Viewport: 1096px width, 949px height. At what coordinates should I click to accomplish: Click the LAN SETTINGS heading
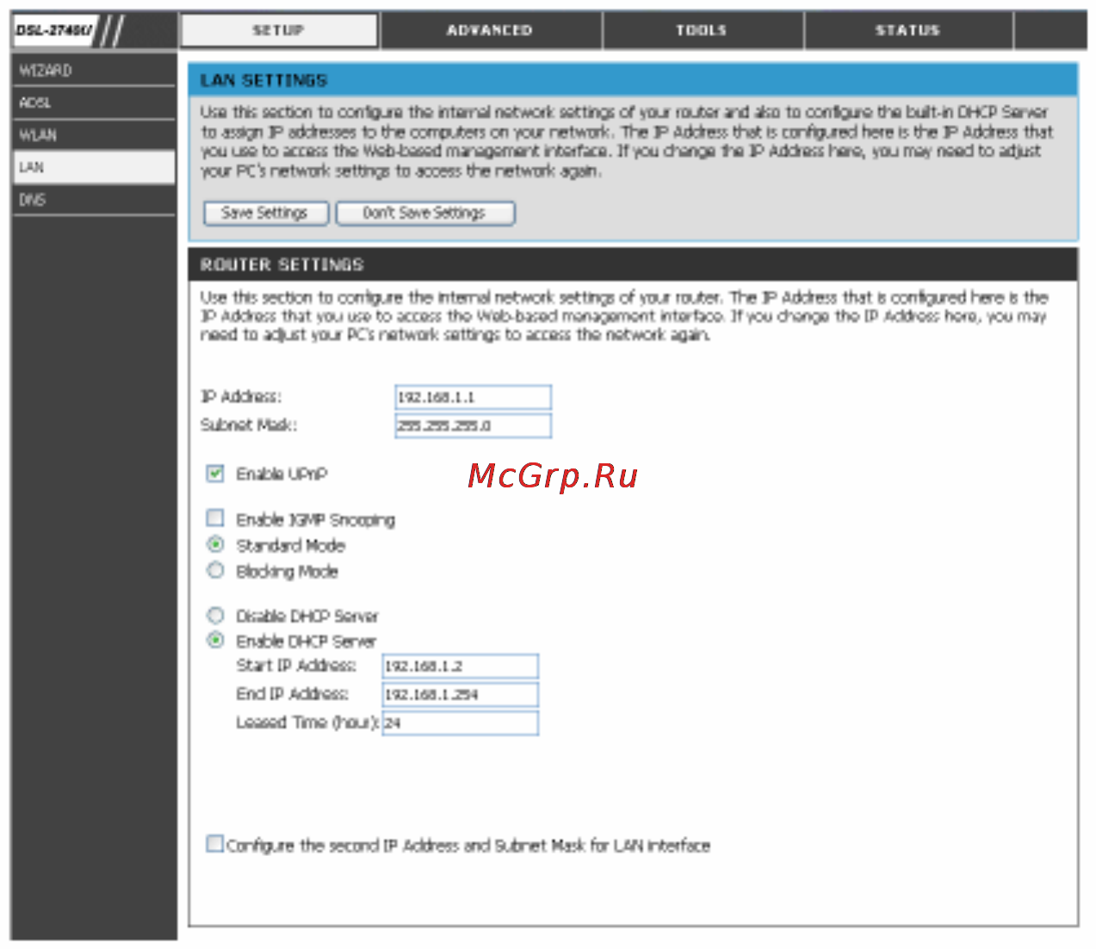click(x=263, y=80)
